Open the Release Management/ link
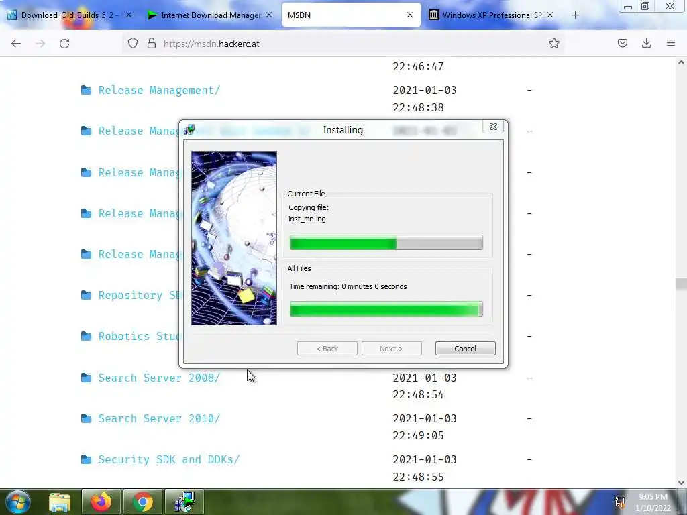 [x=159, y=91]
